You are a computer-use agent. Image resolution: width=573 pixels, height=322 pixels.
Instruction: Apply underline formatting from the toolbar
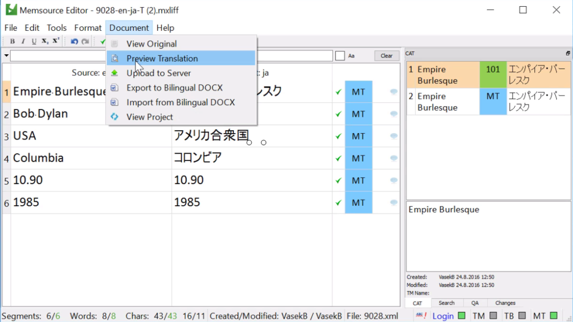(34, 41)
